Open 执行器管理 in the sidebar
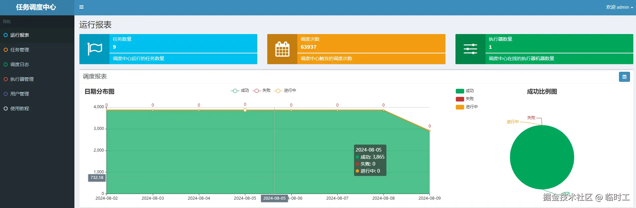 click(x=37, y=79)
